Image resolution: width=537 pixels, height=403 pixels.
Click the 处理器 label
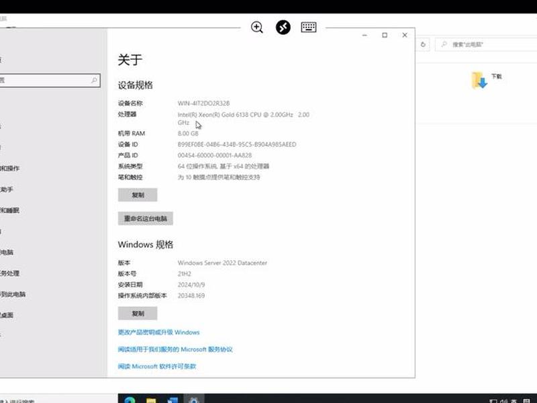[127, 114]
